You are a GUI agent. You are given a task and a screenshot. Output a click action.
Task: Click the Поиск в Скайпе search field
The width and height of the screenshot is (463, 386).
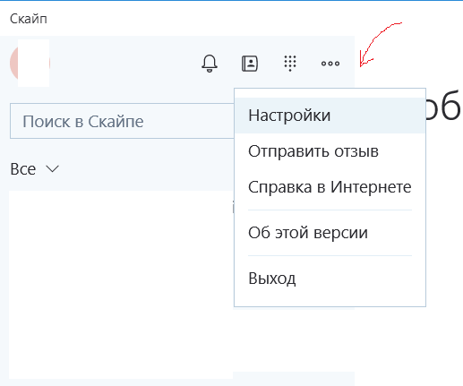coord(122,121)
